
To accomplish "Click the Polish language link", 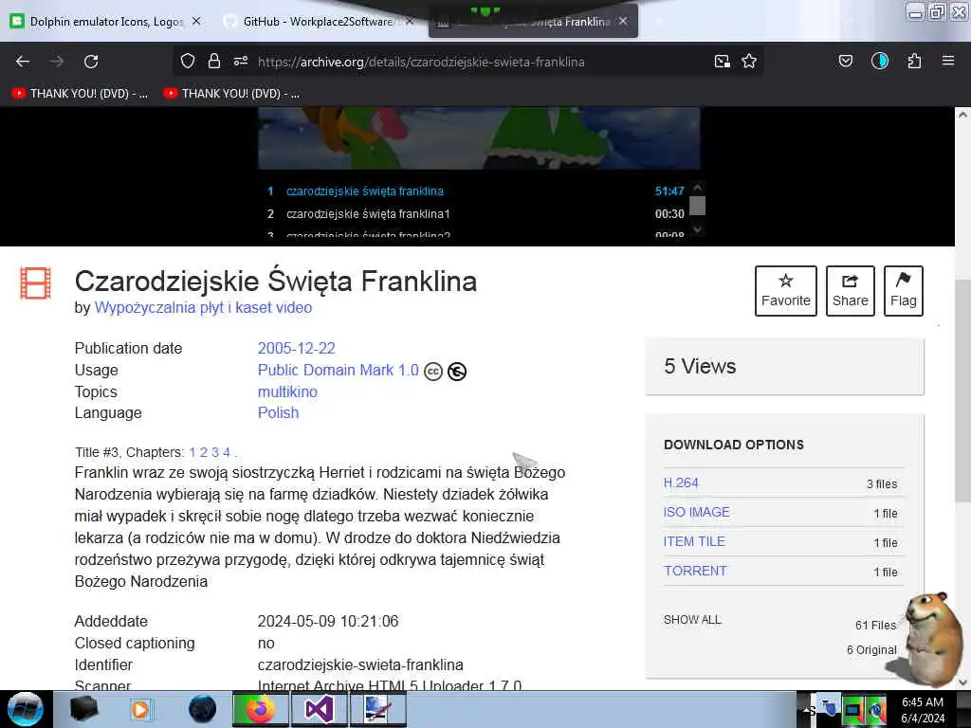I will point(278,413).
